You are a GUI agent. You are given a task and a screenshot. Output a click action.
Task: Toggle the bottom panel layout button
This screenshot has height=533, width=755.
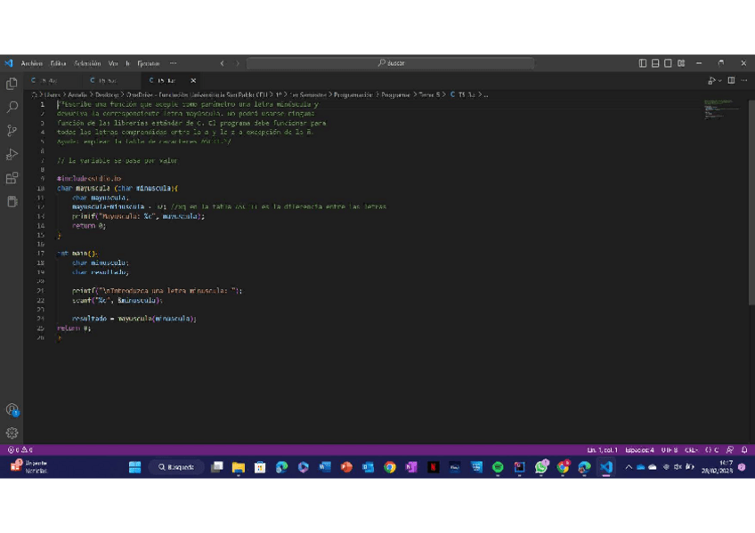pos(655,63)
